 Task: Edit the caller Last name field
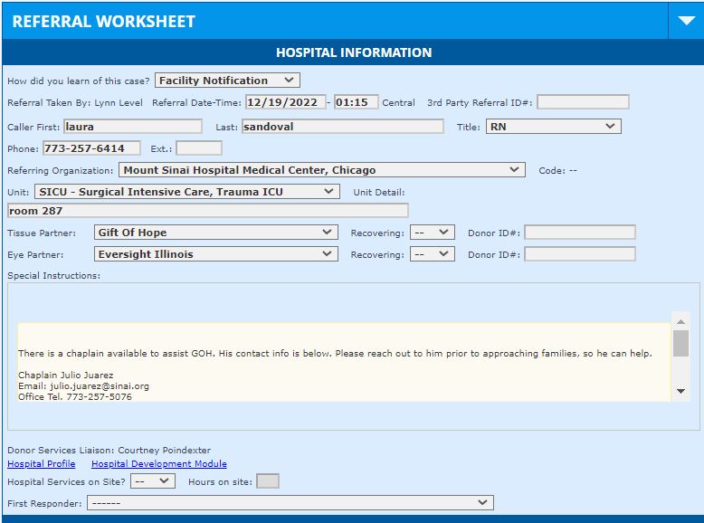(342, 127)
